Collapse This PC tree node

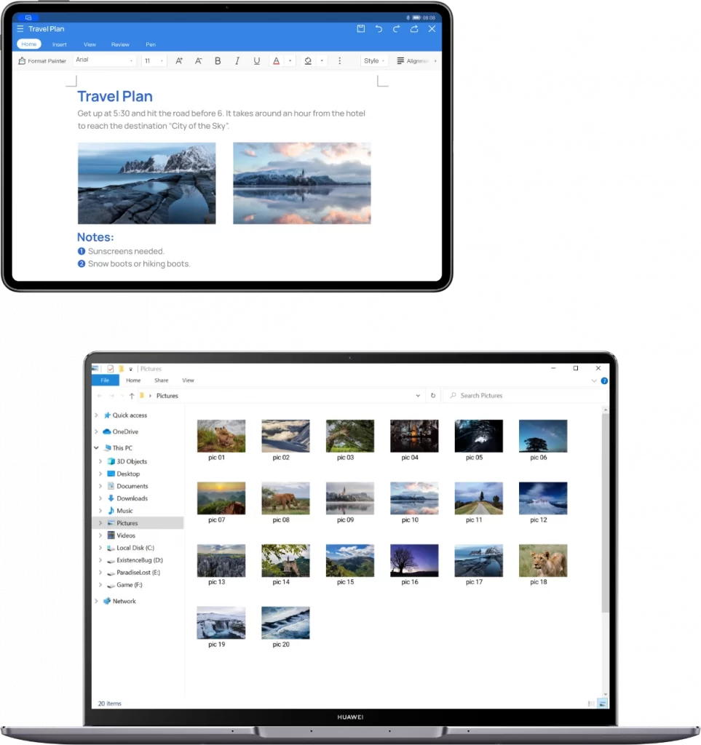tap(97, 448)
